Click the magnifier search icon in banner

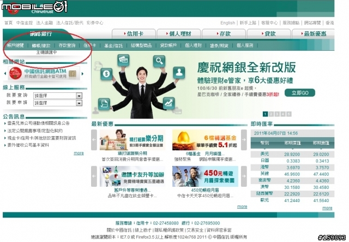[x=159, y=61]
